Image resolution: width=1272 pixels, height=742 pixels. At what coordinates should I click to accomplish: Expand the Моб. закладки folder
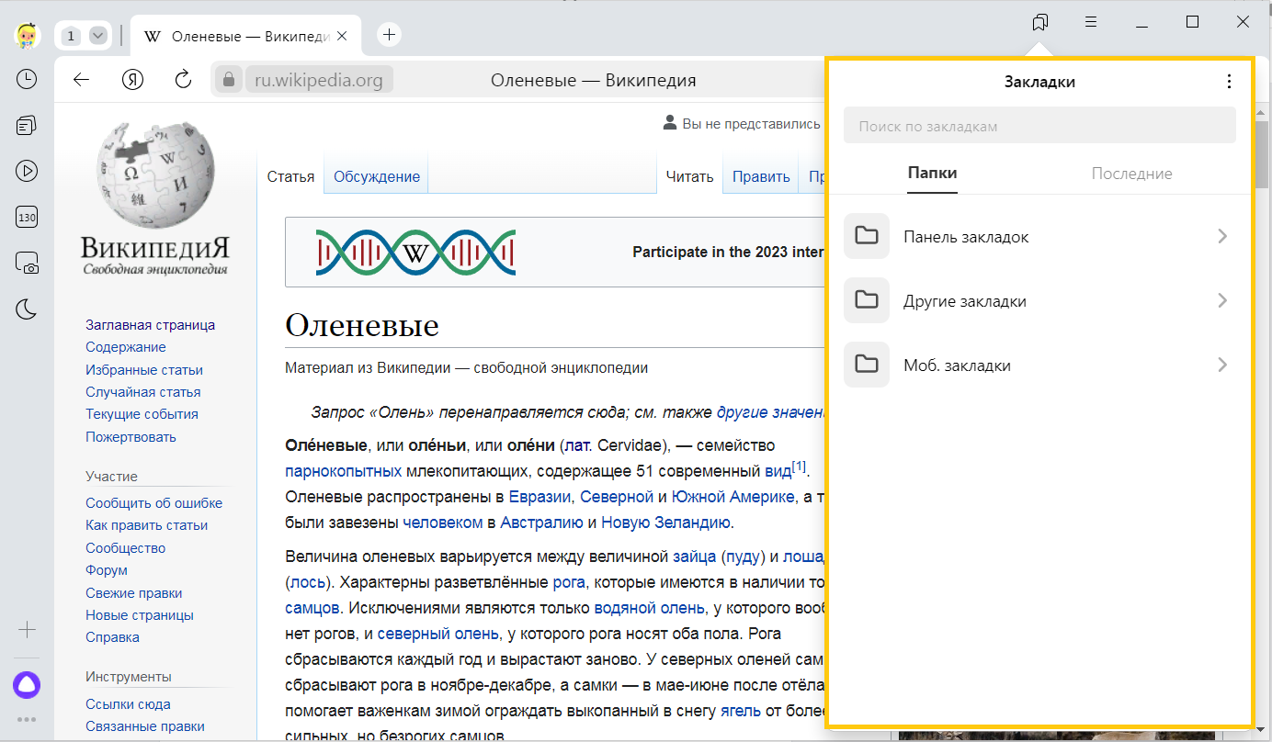pos(1039,365)
